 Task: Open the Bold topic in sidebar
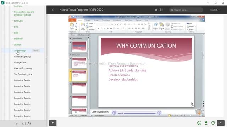pos(16,27)
